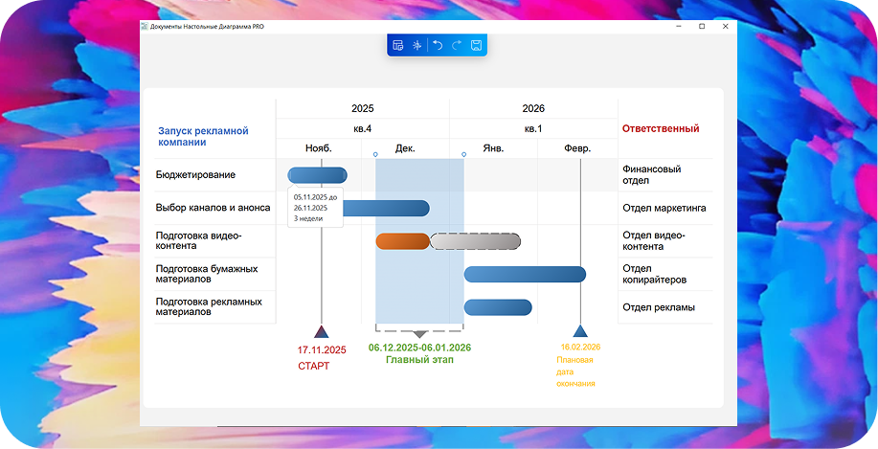Click the save diskette icon

click(476, 45)
